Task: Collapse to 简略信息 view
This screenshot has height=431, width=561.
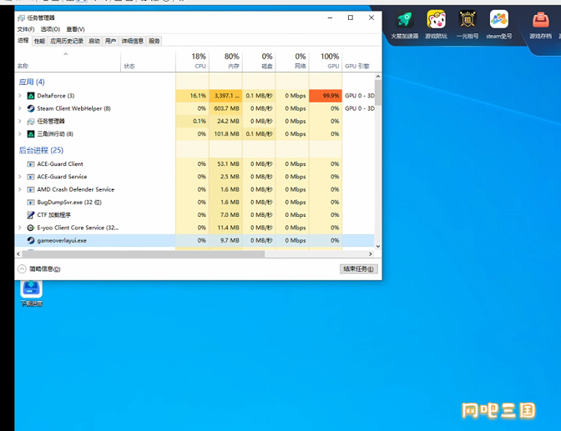Action: tap(39, 268)
